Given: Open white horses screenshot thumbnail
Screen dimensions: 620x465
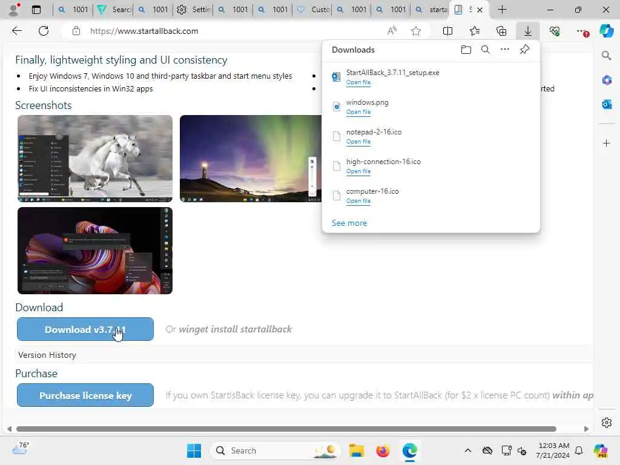Looking at the screenshot, I should pos(95,158).
